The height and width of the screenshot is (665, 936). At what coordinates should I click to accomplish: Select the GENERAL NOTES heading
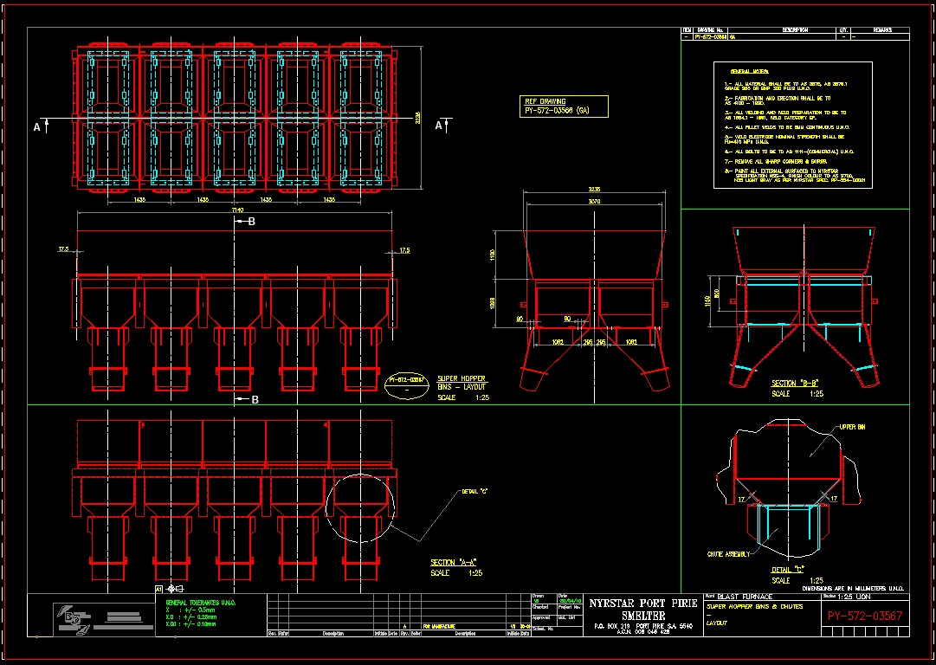751,71
